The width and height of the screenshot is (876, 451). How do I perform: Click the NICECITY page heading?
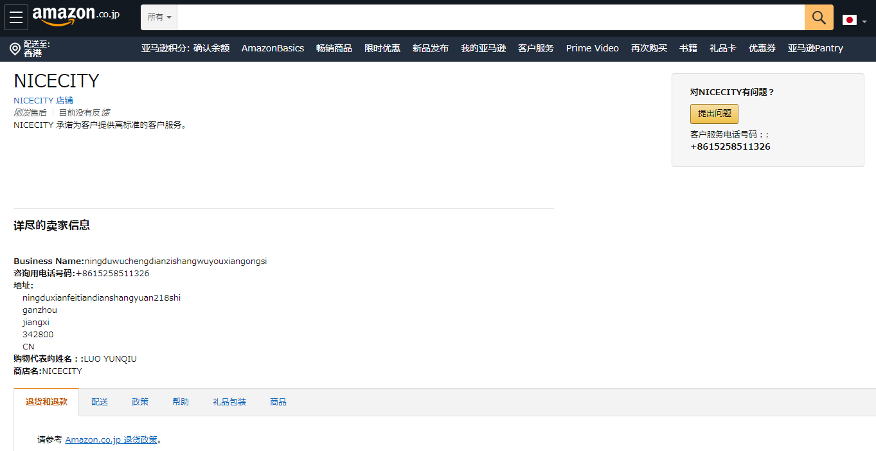[x=57, y=81]
